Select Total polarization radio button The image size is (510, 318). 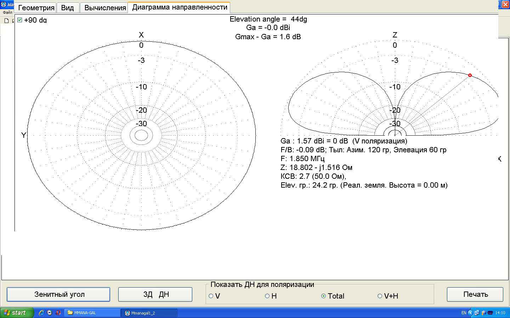coord(323,296)
